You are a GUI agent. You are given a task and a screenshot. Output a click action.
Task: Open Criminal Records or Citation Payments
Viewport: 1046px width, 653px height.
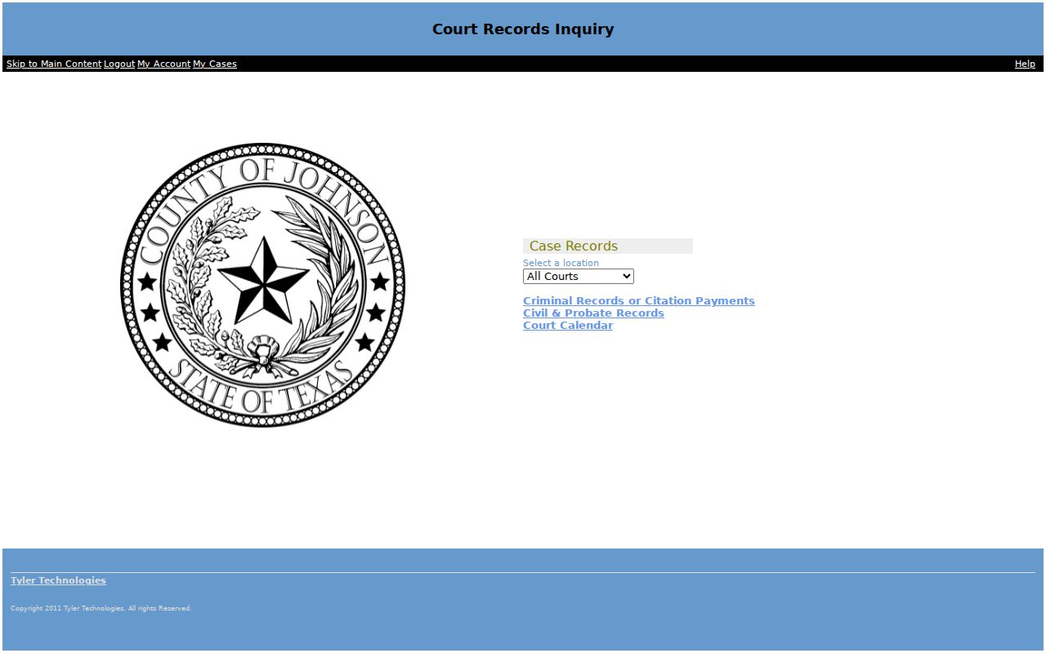click(x=639, y=301)
